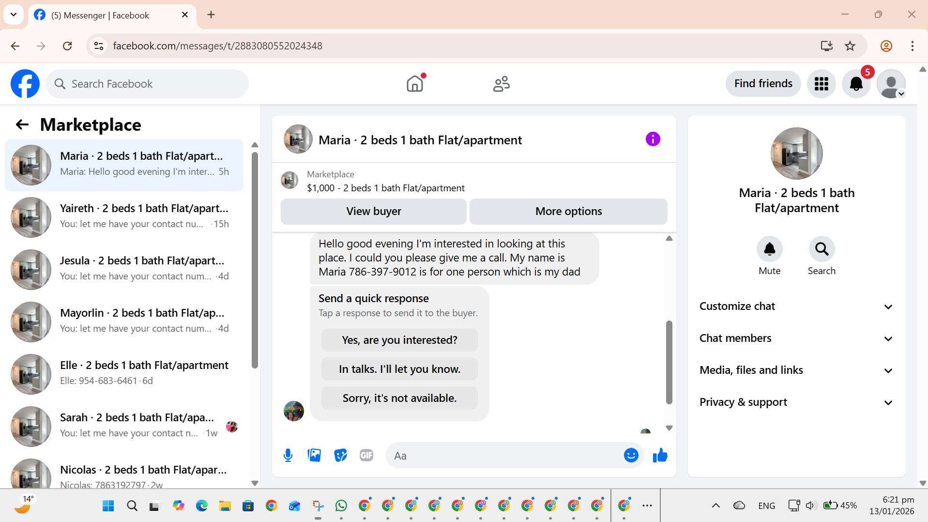The image size is (928, 522).
Task: Expand Customize chat section
Action: click(x=796, y=307)
